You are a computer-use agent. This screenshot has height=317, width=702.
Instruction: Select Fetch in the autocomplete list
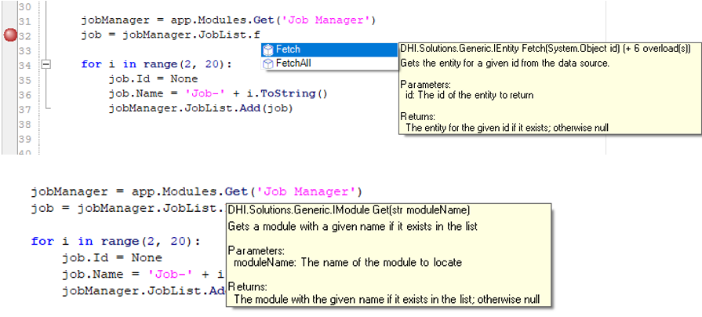pyautogui.click(x=329, y=49)
